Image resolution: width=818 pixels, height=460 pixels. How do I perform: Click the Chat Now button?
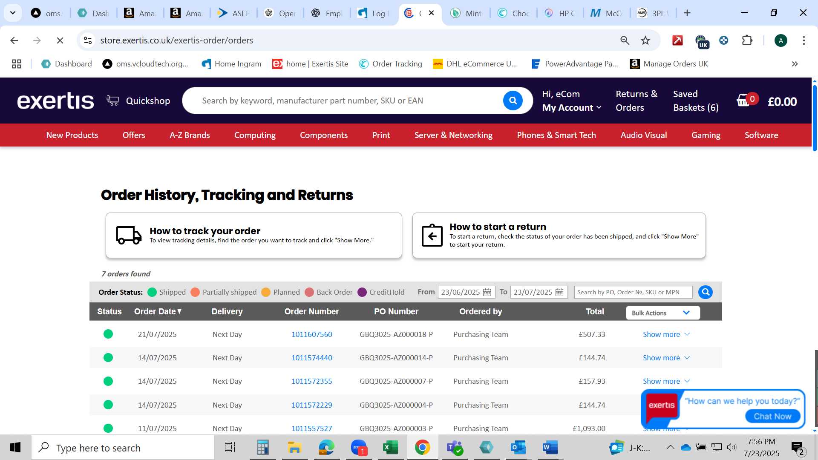(772, 416)
